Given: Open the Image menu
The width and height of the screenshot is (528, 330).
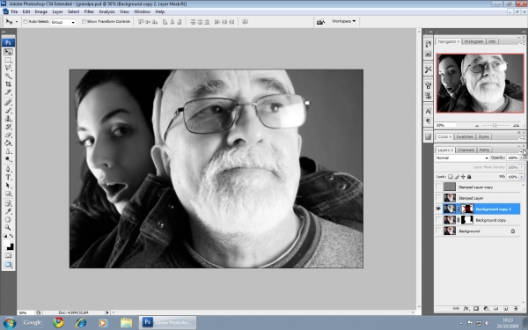Looking at the screenshot, I should [41, 11].
